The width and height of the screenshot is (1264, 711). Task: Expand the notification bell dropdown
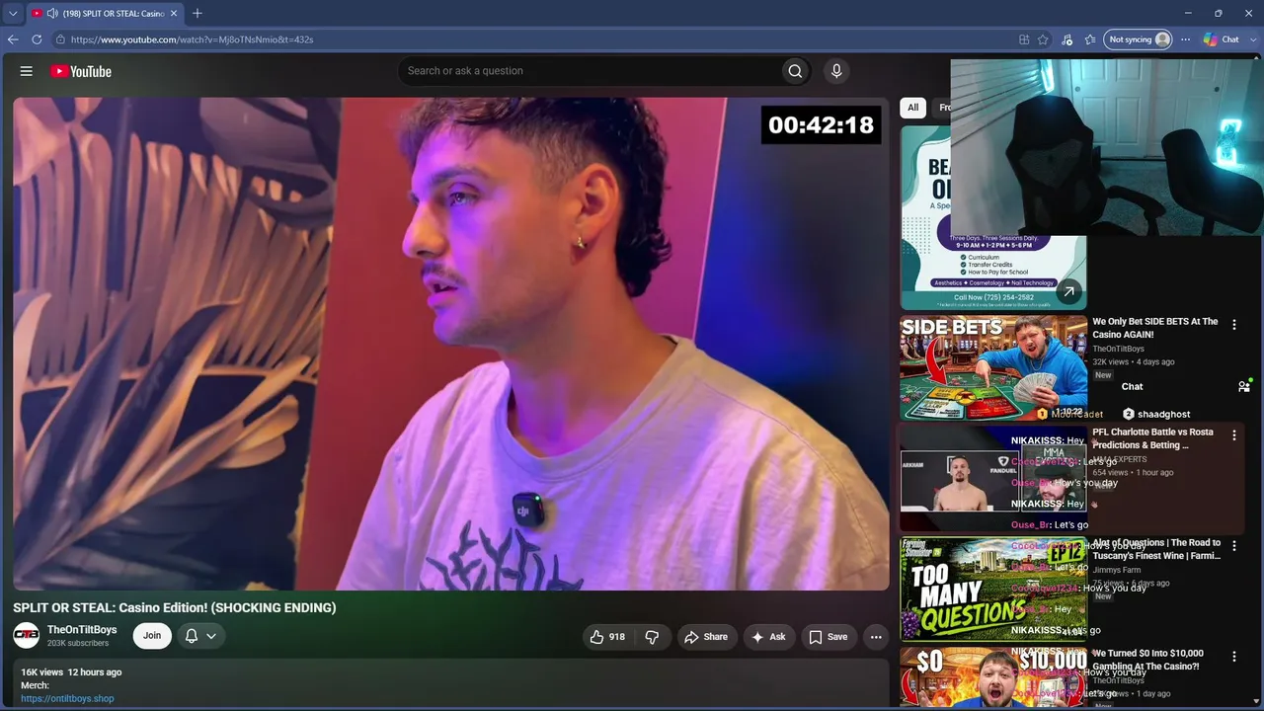click(x=200, y=636)
